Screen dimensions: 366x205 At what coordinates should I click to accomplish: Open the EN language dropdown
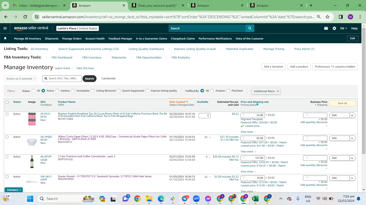(343, 28)
